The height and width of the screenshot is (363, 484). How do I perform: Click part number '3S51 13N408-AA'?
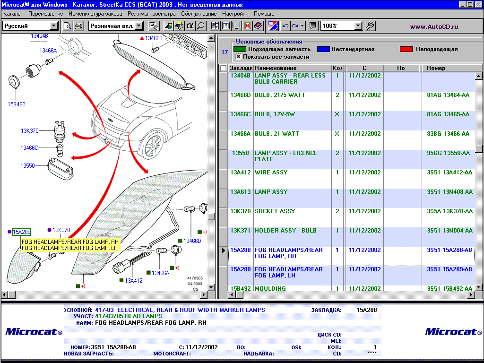click(x=450, y=192)
